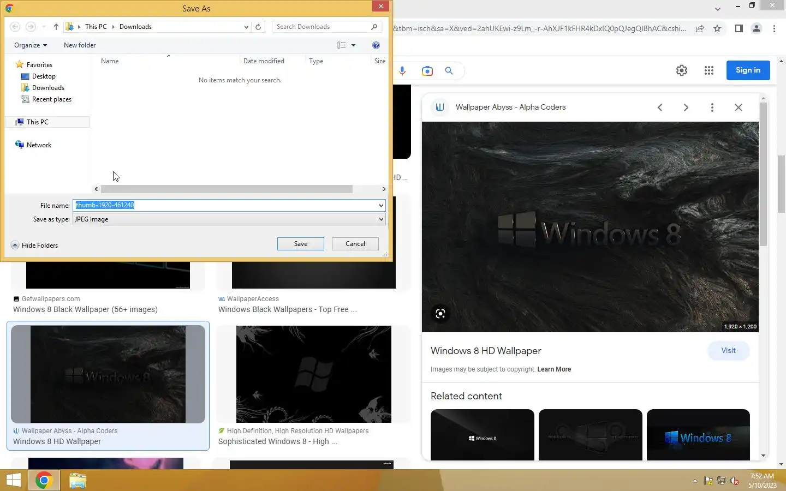Share this page icon in Chrome

700,28
